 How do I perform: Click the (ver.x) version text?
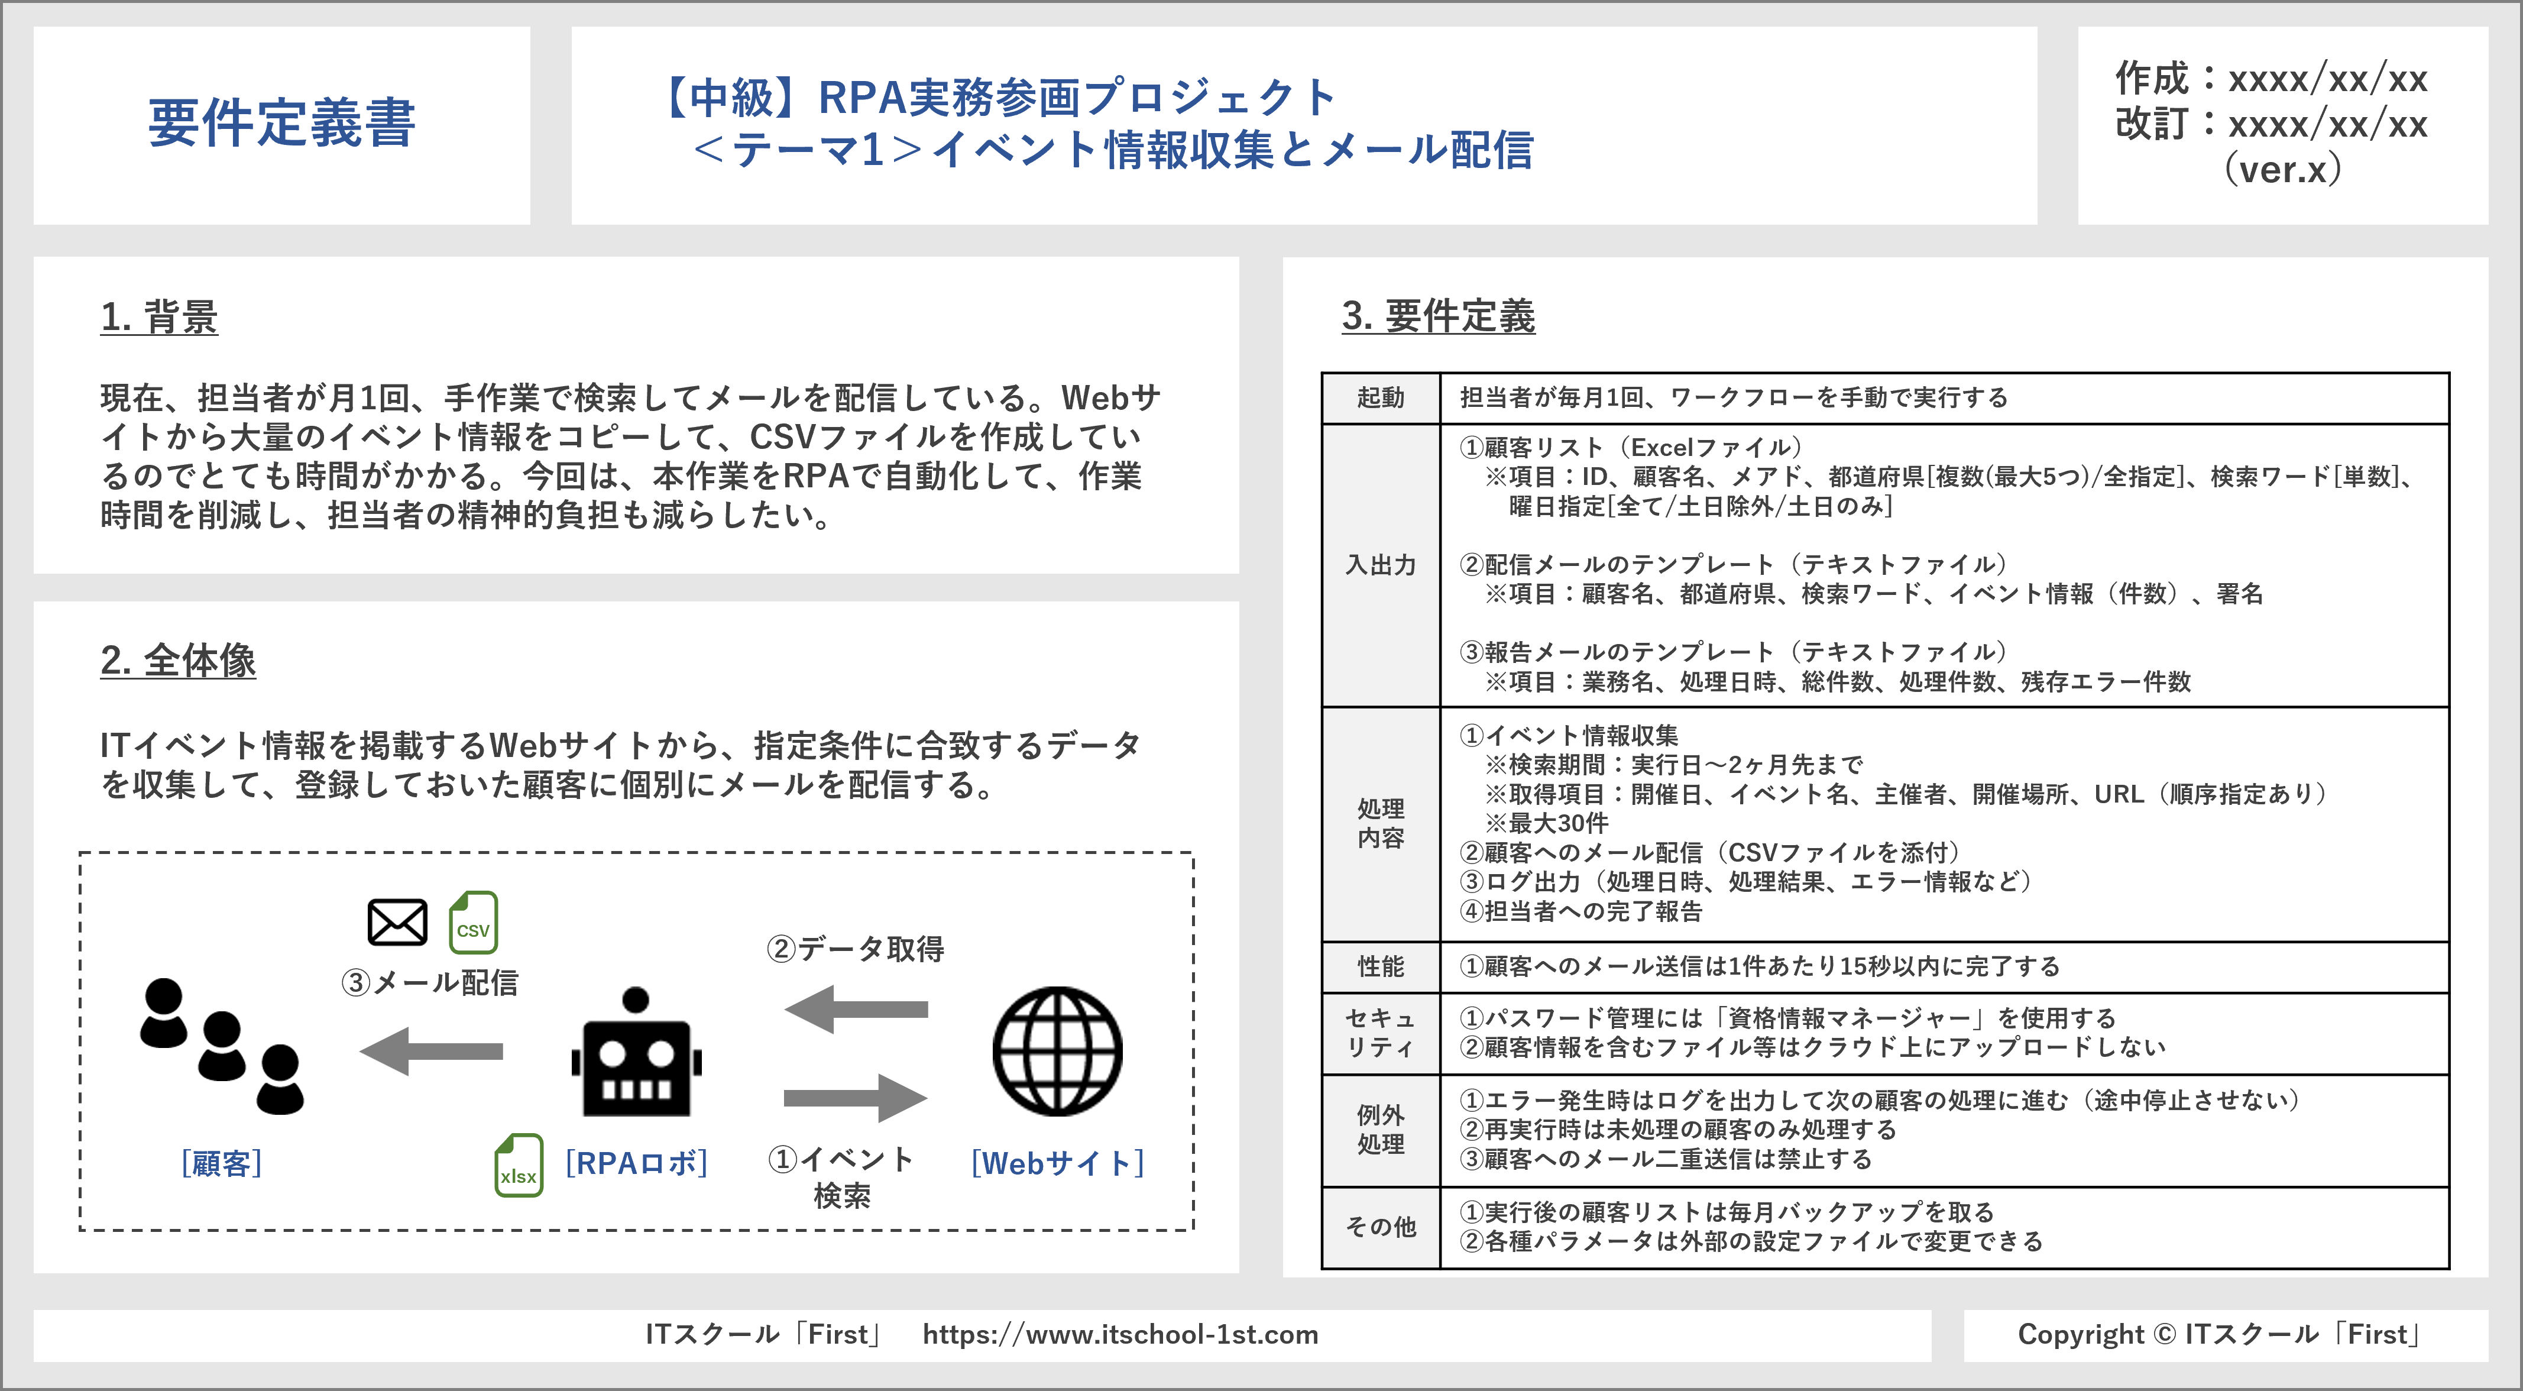pyautogui.click(x=2282, y=170)
